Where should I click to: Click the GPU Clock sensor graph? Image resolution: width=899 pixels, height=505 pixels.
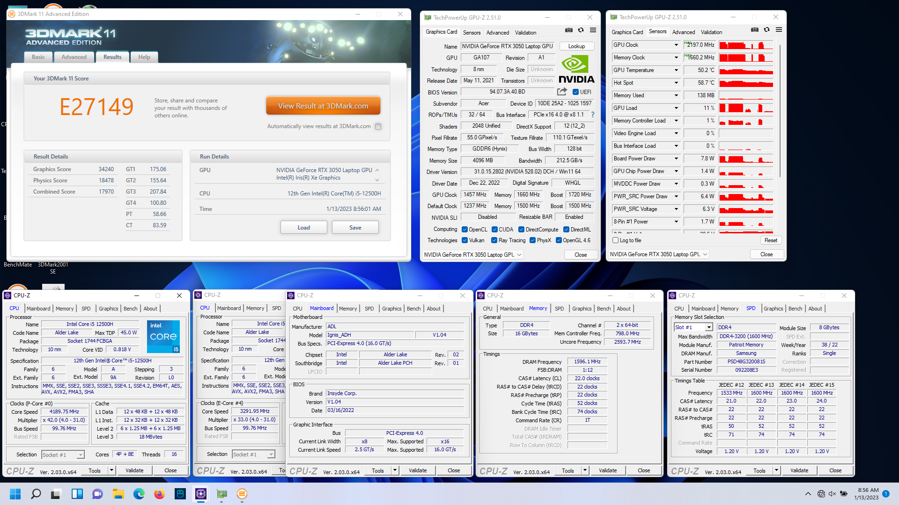coord(746,45)
